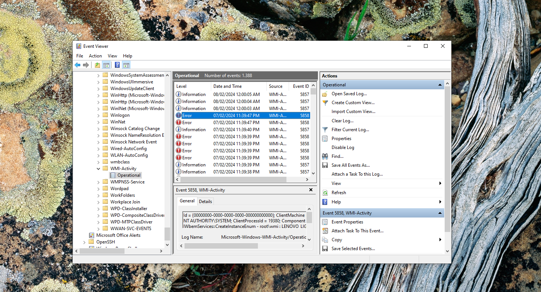
Task: Click the Event Properties icon in Actions pane
Action: 325,222
